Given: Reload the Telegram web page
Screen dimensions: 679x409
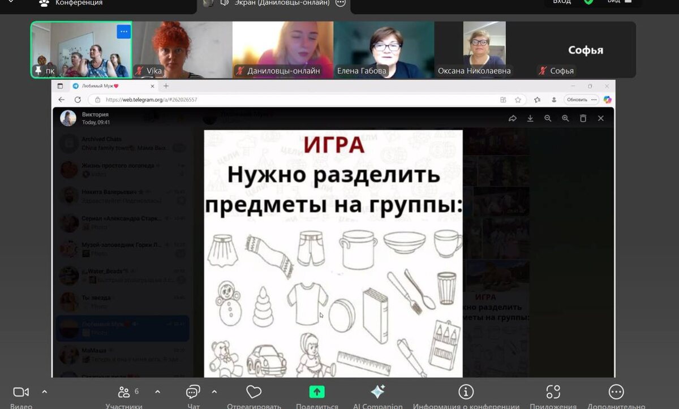Looking at the screenshot, I should tap(79, 100).
